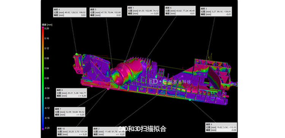Click the 偏差 1 deviation callout
285x138 pixels.
tap(143, 11)
